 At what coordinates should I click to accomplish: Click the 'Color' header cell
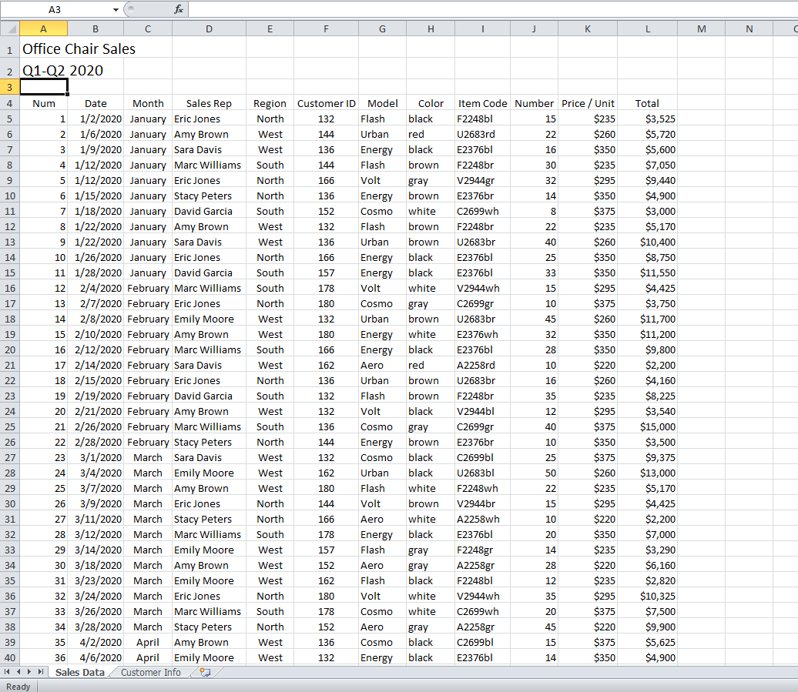tap(431, 104)
